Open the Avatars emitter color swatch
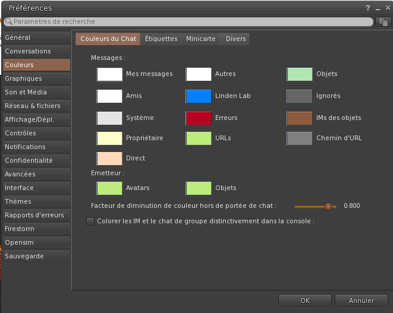 tap(110, 188)
